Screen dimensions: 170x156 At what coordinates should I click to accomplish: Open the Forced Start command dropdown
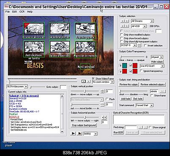(145, 105)
